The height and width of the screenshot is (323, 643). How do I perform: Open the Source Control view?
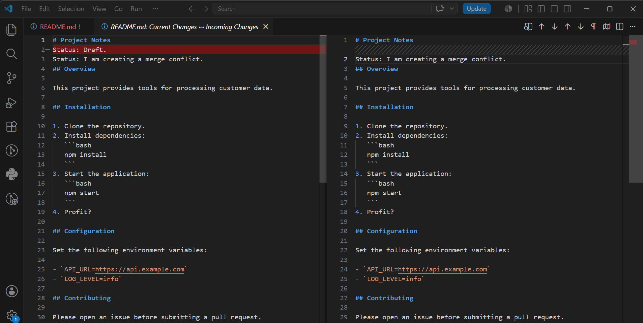[12, 78]
